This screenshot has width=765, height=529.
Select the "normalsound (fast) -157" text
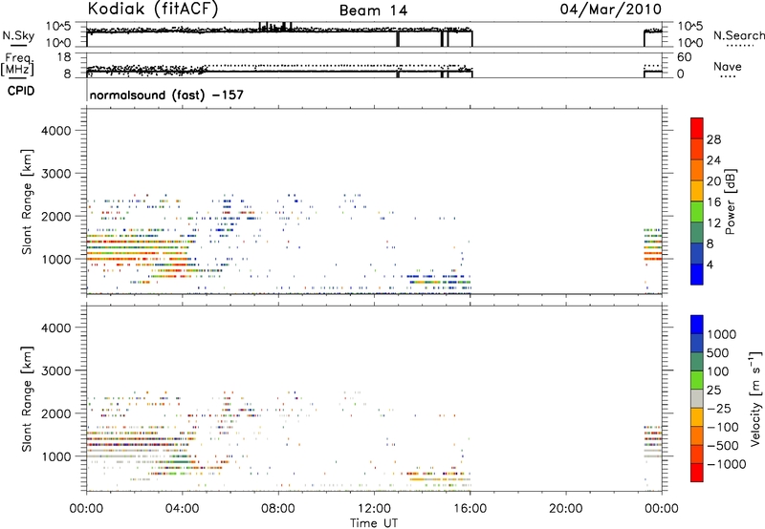click(166, 95)
